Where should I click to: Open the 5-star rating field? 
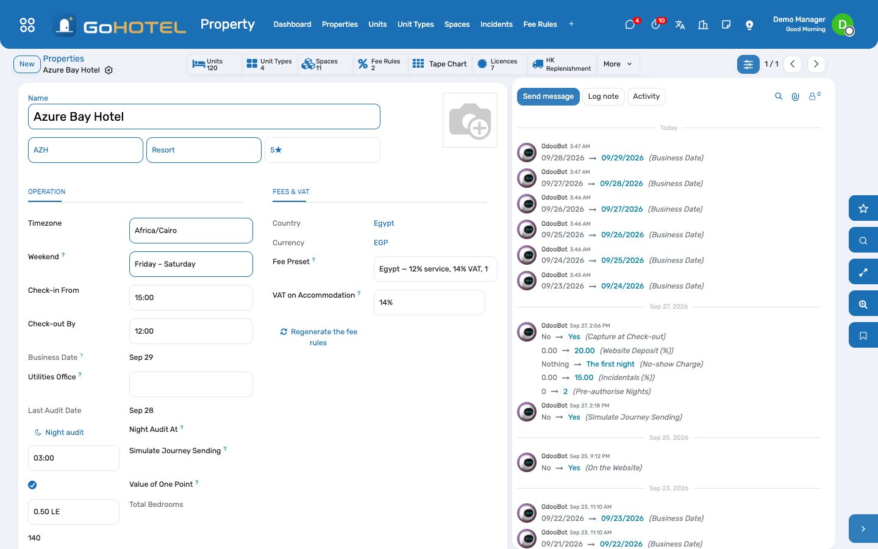(323, 150)
